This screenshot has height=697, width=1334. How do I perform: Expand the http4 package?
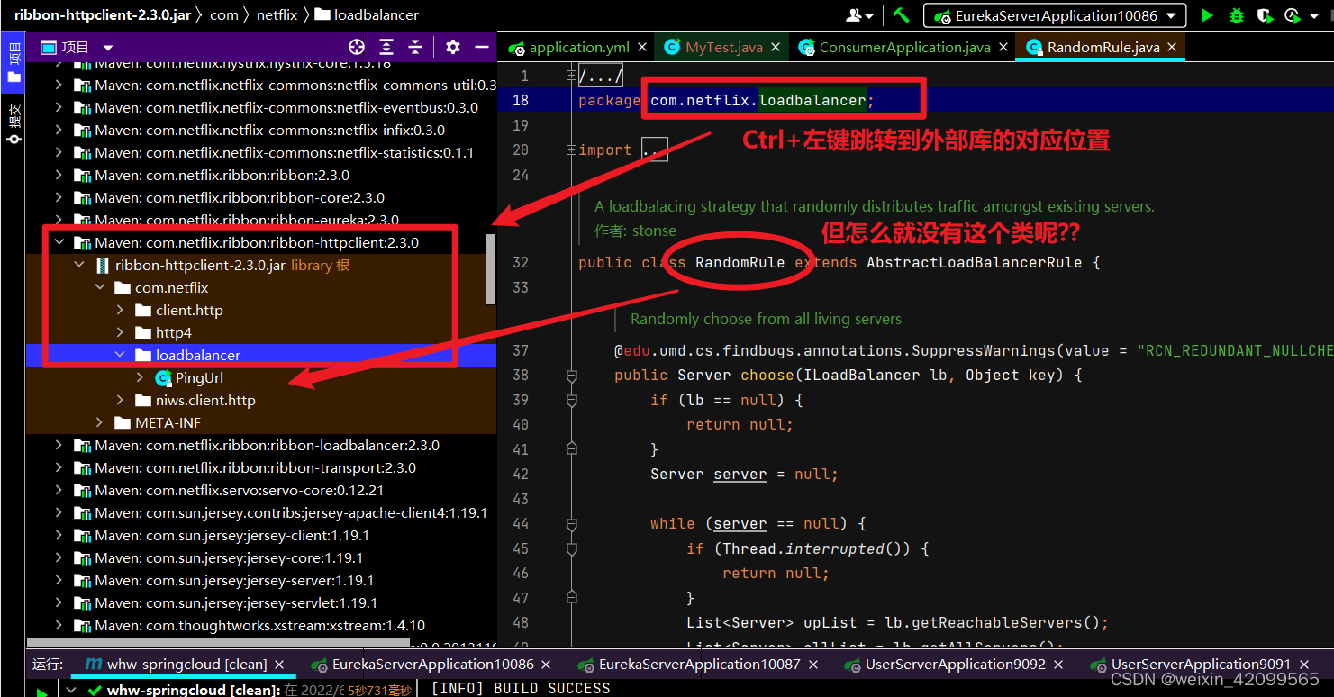(120, 333)
